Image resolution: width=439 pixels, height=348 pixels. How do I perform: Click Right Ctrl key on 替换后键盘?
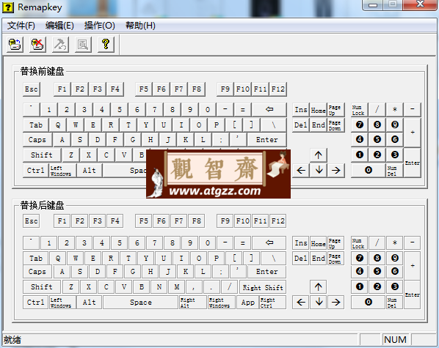tap(273, 303)
